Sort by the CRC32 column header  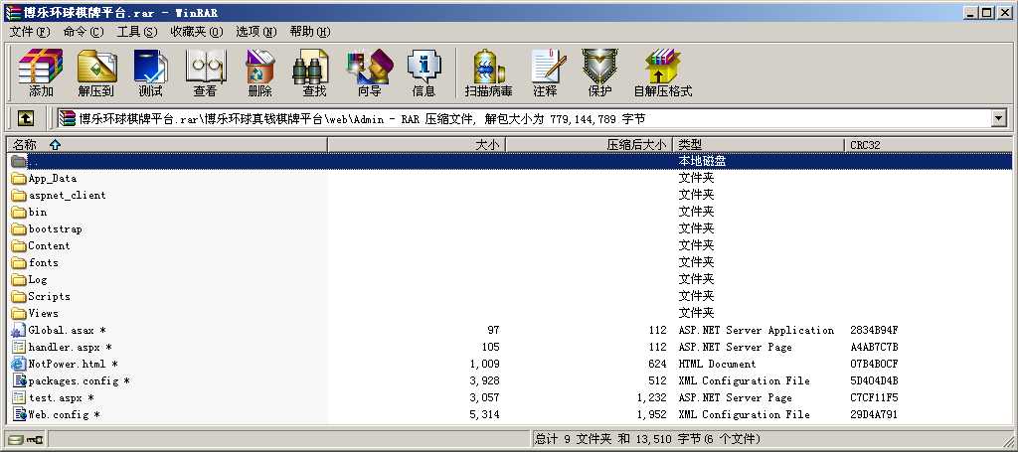point(928,145)
